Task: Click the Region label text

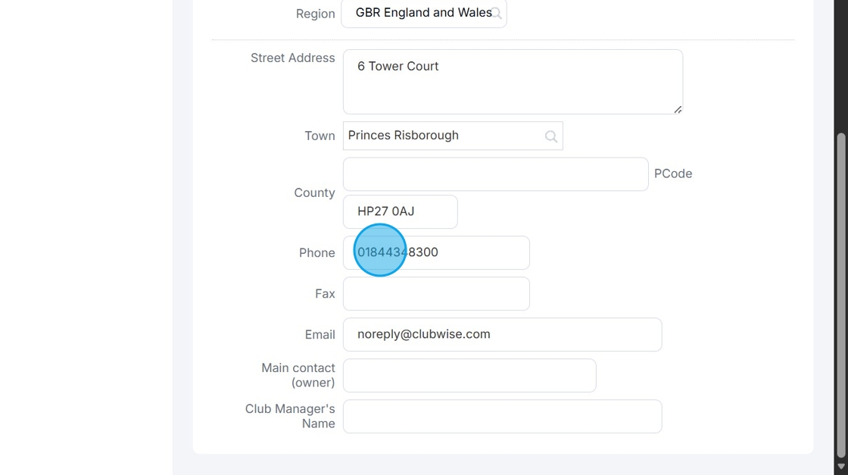Action: pyautogui.click(x=315, y=13)
